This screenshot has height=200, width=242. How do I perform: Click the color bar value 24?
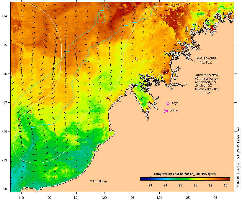pyautogui.click(x=166, y=185)
